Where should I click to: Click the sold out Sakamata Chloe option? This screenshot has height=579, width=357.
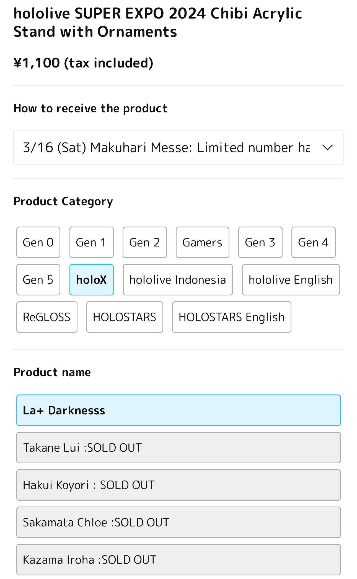[x=178, y=522]
